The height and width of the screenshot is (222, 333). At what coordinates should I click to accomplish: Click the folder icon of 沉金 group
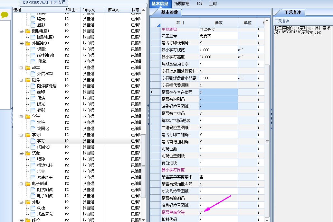point(28,153)
